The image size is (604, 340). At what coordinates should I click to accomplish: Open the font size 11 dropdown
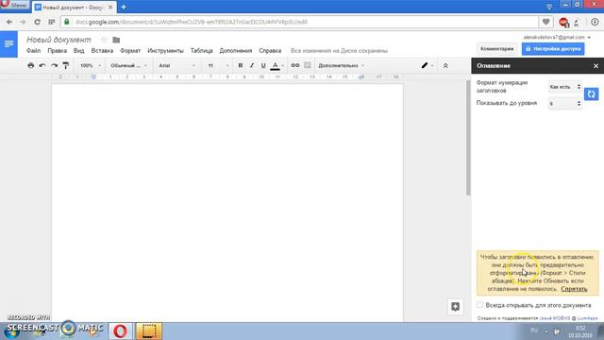[x=218, y=65]
